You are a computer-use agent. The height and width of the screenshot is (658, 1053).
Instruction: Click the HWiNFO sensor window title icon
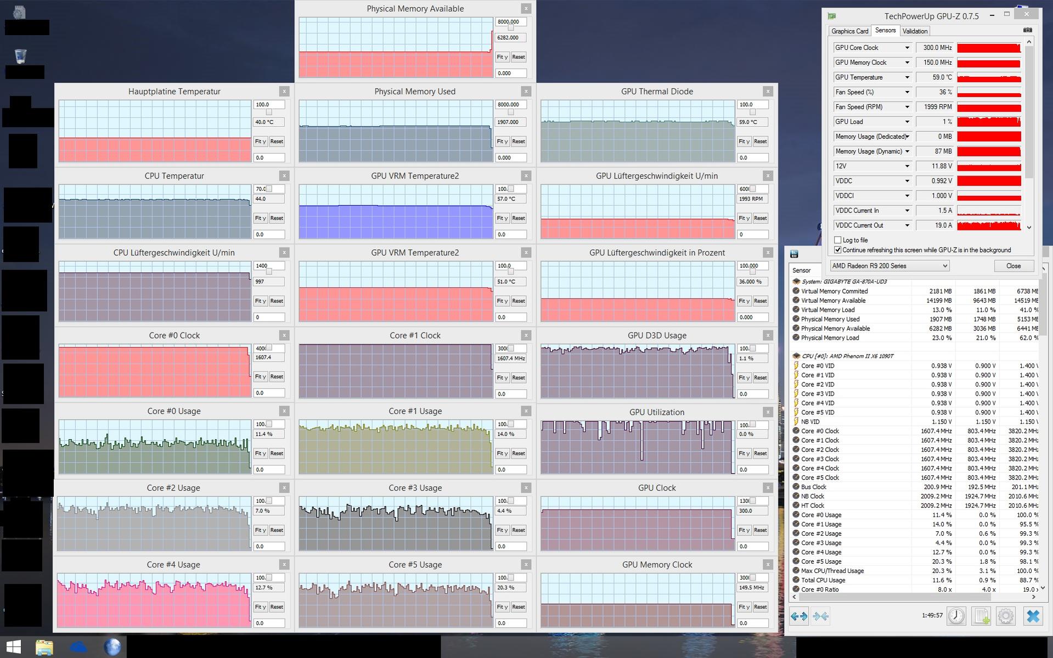coord(794,254)
